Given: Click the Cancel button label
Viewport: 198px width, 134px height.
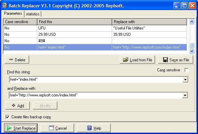Looking at the screenshot, I should point(61,128).
